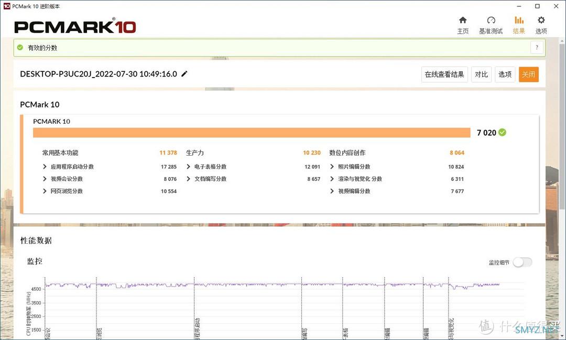Expand 视频编辑分数 row
This screenshot has height=340, width=566.
[x=332, y=191]
